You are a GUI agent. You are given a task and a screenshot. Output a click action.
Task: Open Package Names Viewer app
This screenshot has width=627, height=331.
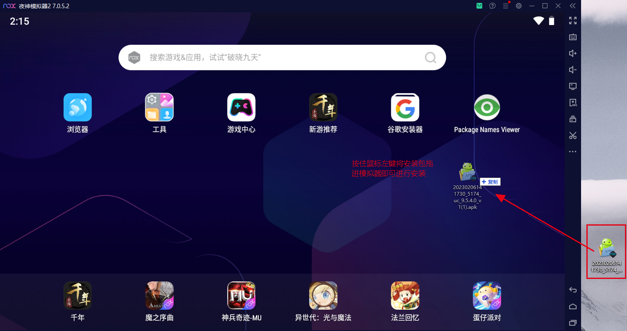[487, 107]
